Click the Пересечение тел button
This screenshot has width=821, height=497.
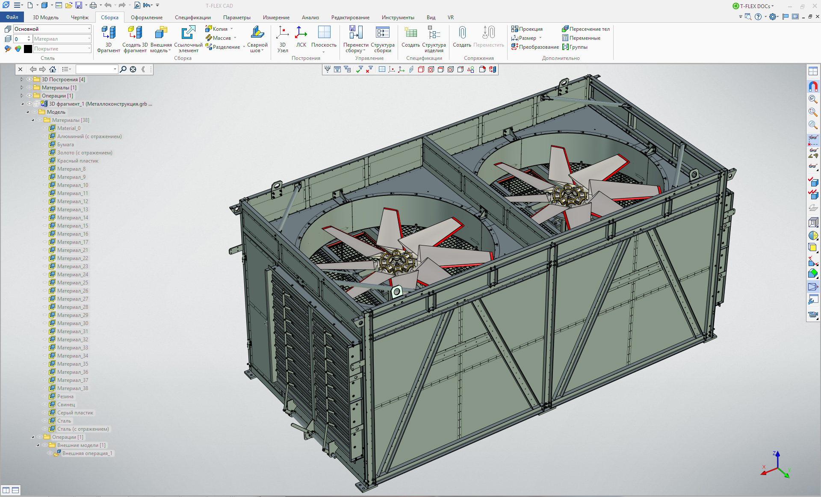[x=585, y=29]
